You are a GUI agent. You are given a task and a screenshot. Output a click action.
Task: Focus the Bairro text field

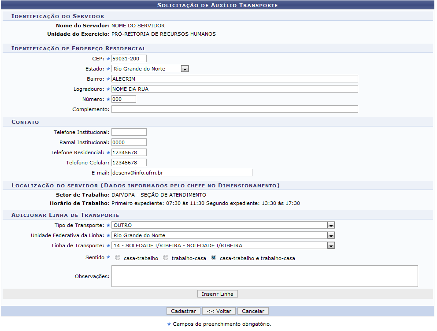(234, 79)
